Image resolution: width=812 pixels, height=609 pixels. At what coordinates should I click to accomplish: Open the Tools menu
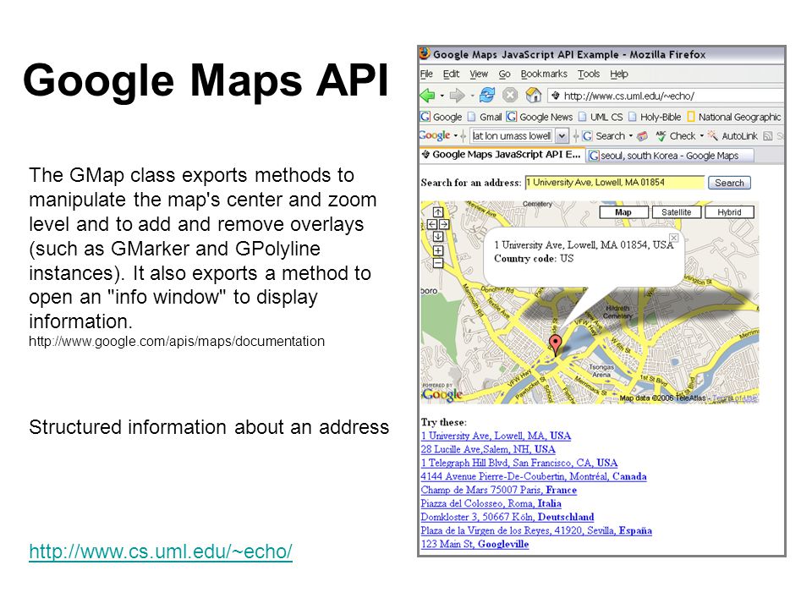(x=589, y=74)
